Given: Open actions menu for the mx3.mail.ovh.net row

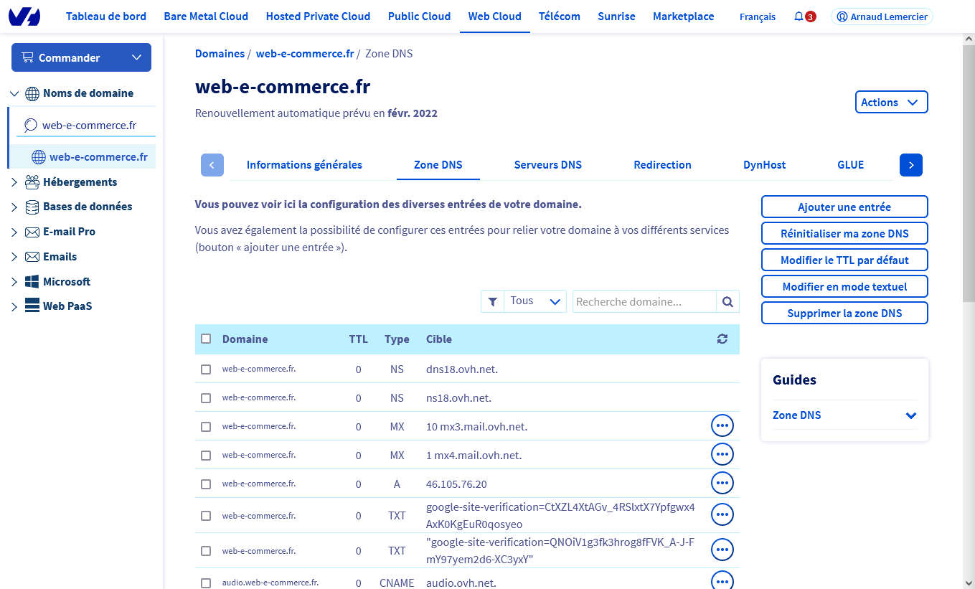Looking at the screenshot, I should [x=722, y=426].
